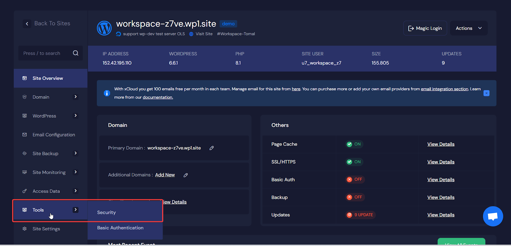Edit primary domain with pencil icon
This screenshot has height=246, width=511.
tap(211, 148)
